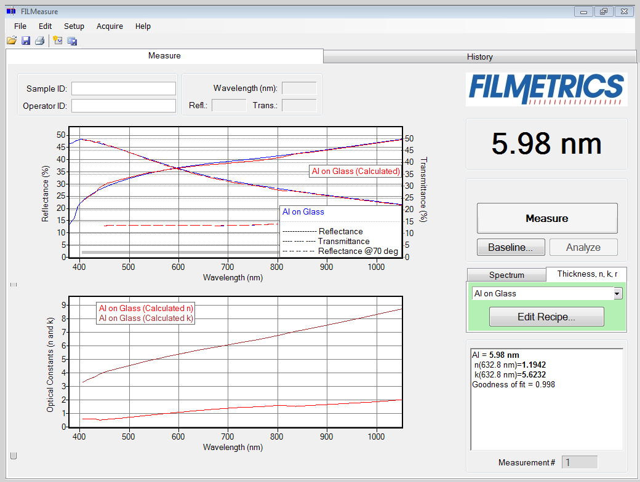Viewport: 640px width, 482px height.
Task: Open the Help menu
Action: coord(143,26)
